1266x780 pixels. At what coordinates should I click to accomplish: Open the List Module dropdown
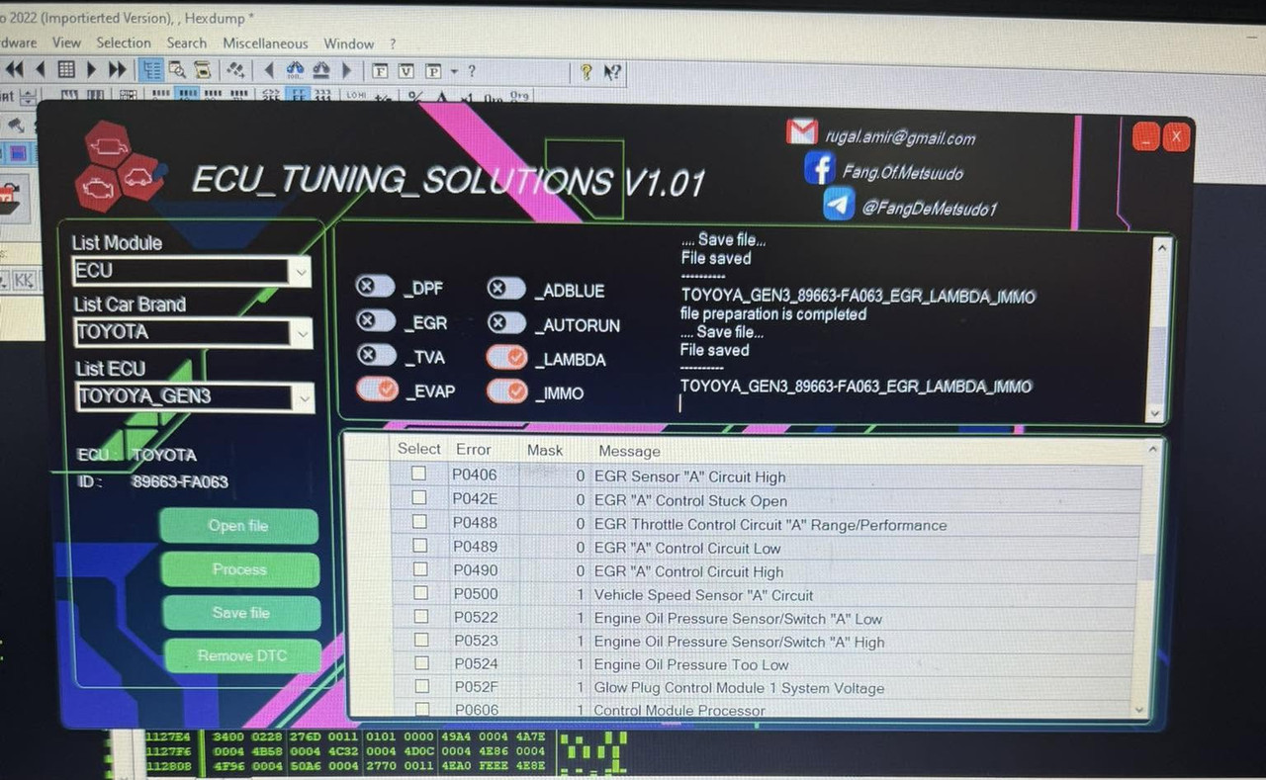pyautogui.click(x=192, y=271)
